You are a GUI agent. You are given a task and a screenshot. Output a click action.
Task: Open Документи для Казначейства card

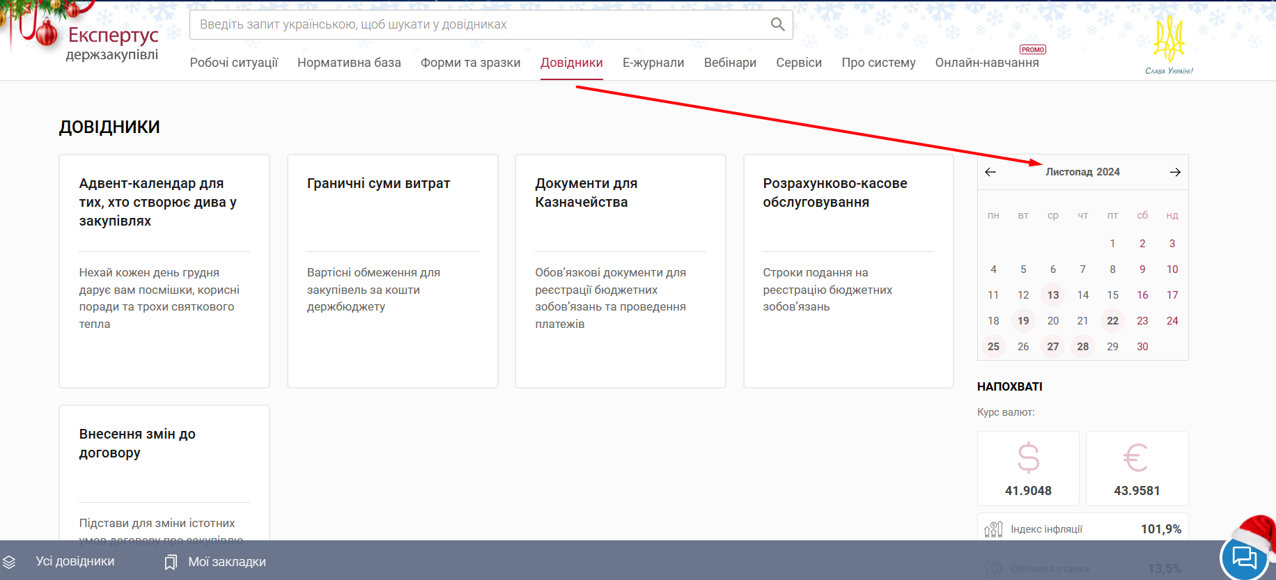[x=620, y=270]
